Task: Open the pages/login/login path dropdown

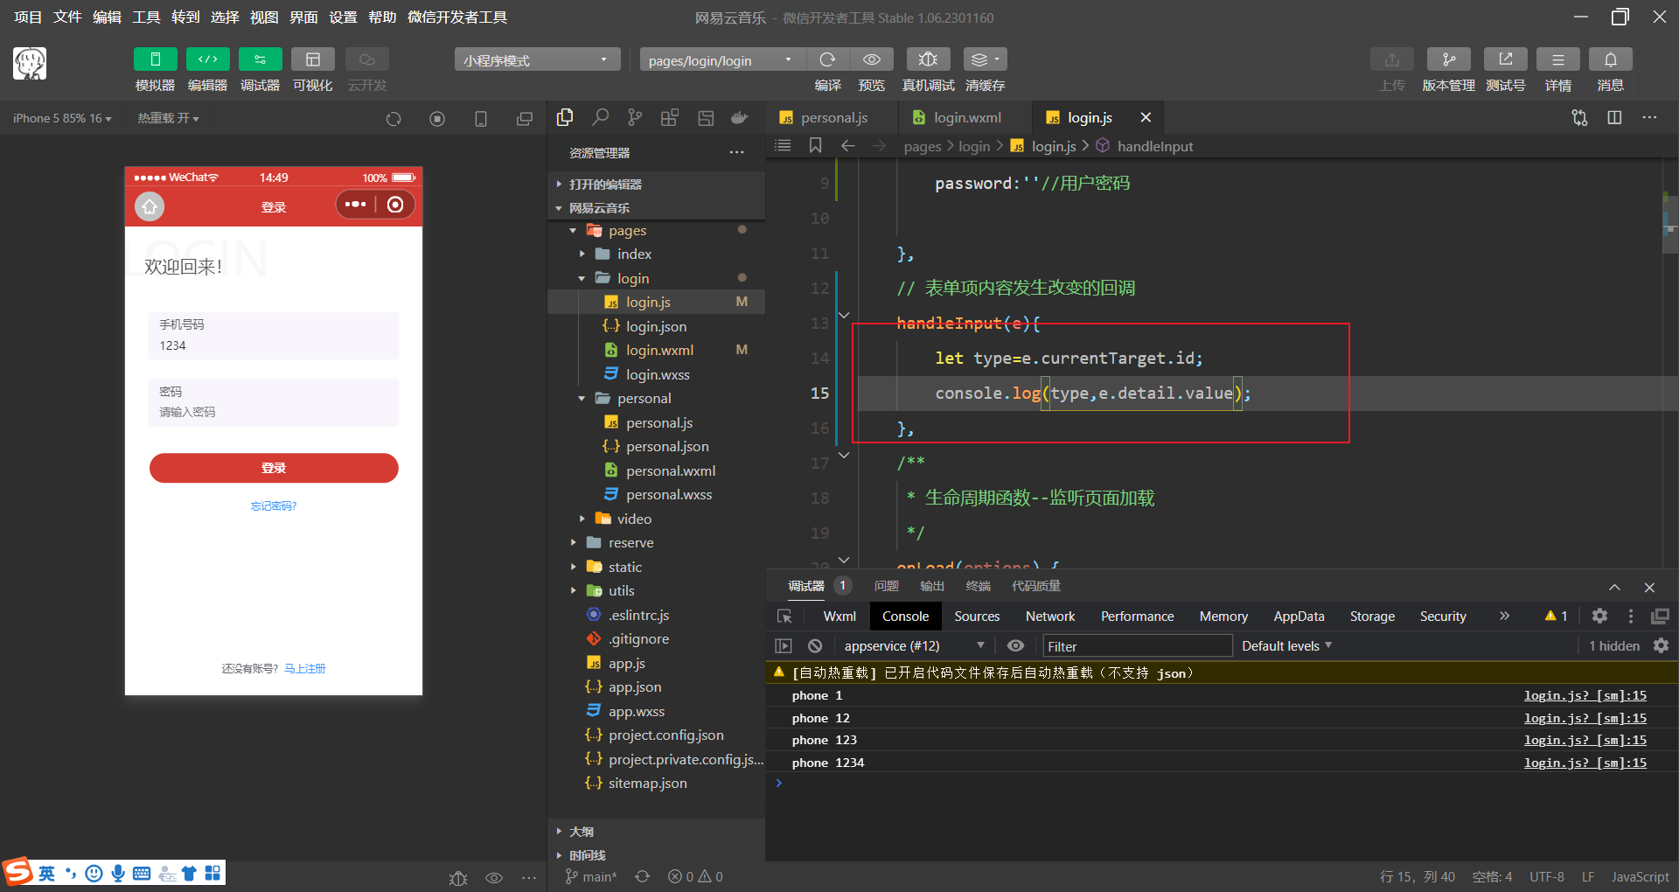Action: (x=722, y=59)
